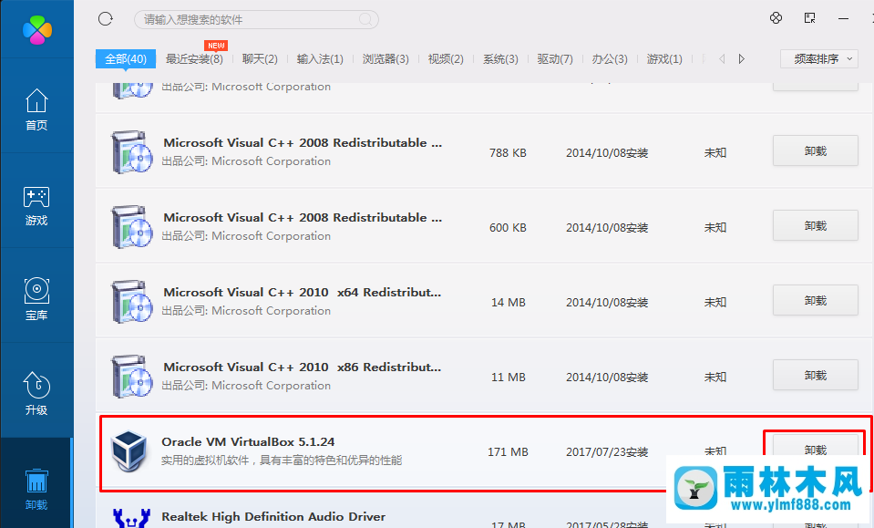Open the 频率排序 sort dropdown
Viewport: 874px width, 528px height.
click(x=819, y=58)
